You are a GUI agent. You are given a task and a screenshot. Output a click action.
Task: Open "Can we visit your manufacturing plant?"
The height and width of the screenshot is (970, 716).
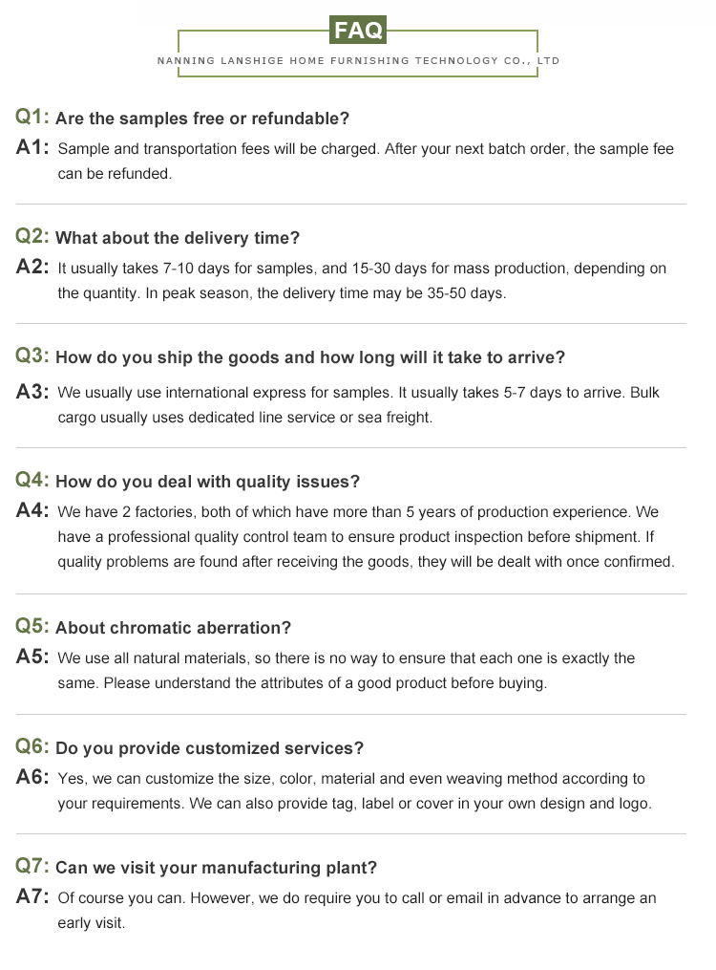click(217, 868)
